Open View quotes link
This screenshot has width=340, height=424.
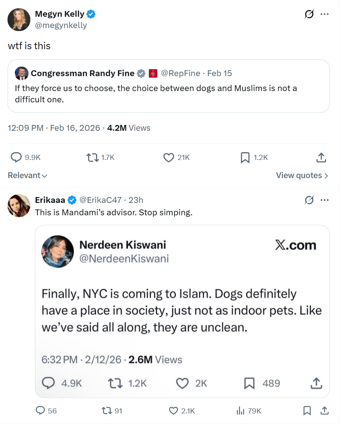(x=302, y=176)
